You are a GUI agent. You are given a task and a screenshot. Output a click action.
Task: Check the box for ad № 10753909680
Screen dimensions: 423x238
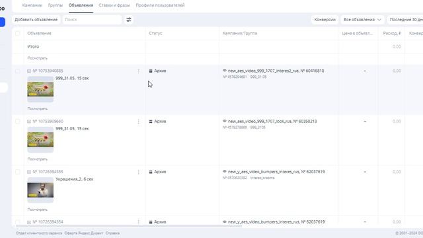point(18,122)
